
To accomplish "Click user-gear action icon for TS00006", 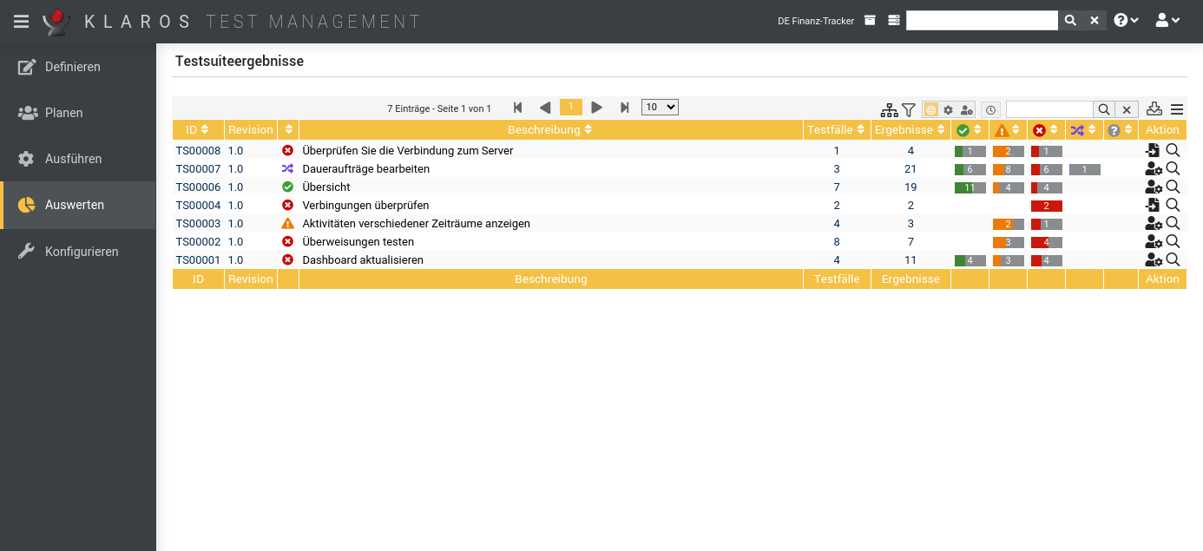I will (x=1154, y=187).
